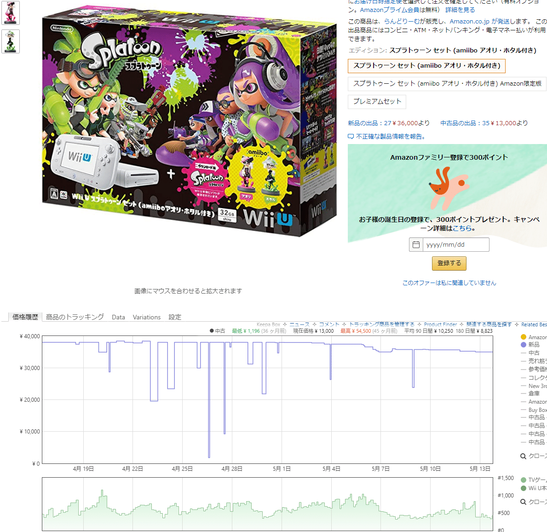Image resolution: width=547 pixels, height=532 pixels.
Task: Enable the 倉庫 series in the legend
Action: [x=530, y=393]
